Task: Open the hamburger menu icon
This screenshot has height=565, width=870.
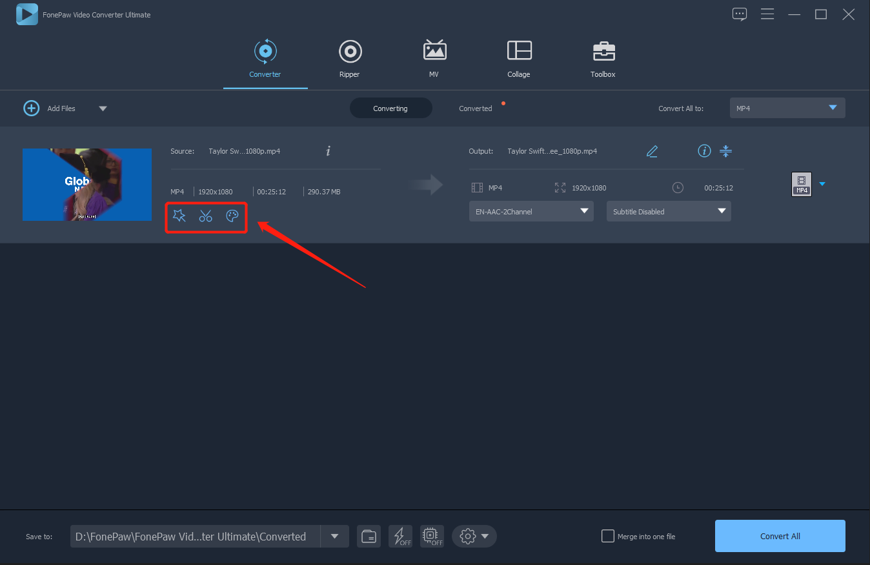Action: [x=767, y=14]
